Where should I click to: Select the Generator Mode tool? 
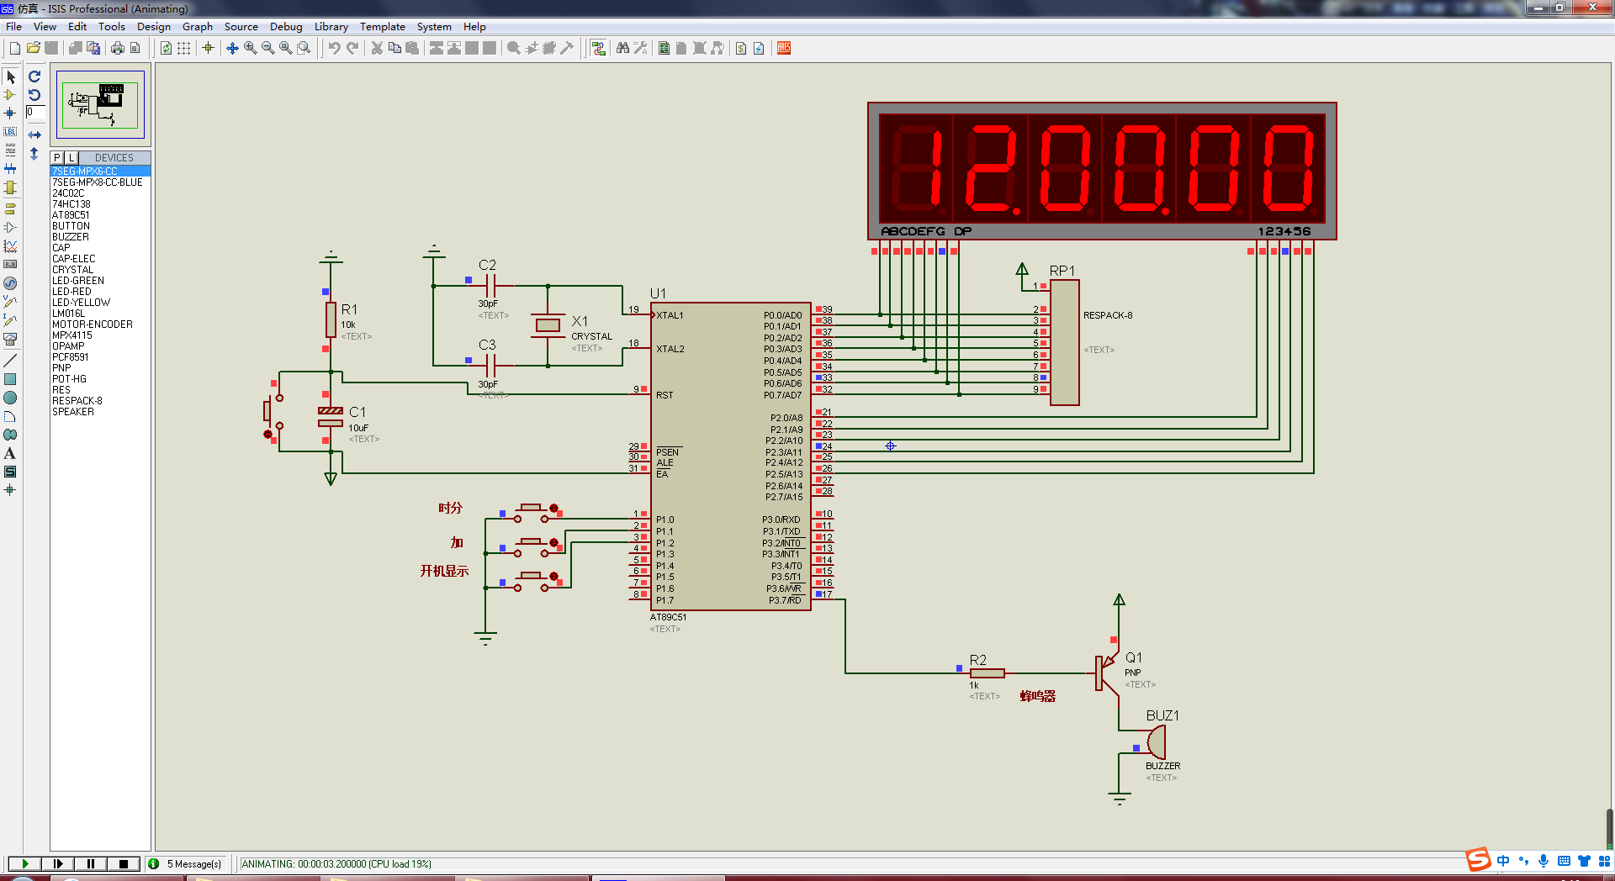point(10,283)
